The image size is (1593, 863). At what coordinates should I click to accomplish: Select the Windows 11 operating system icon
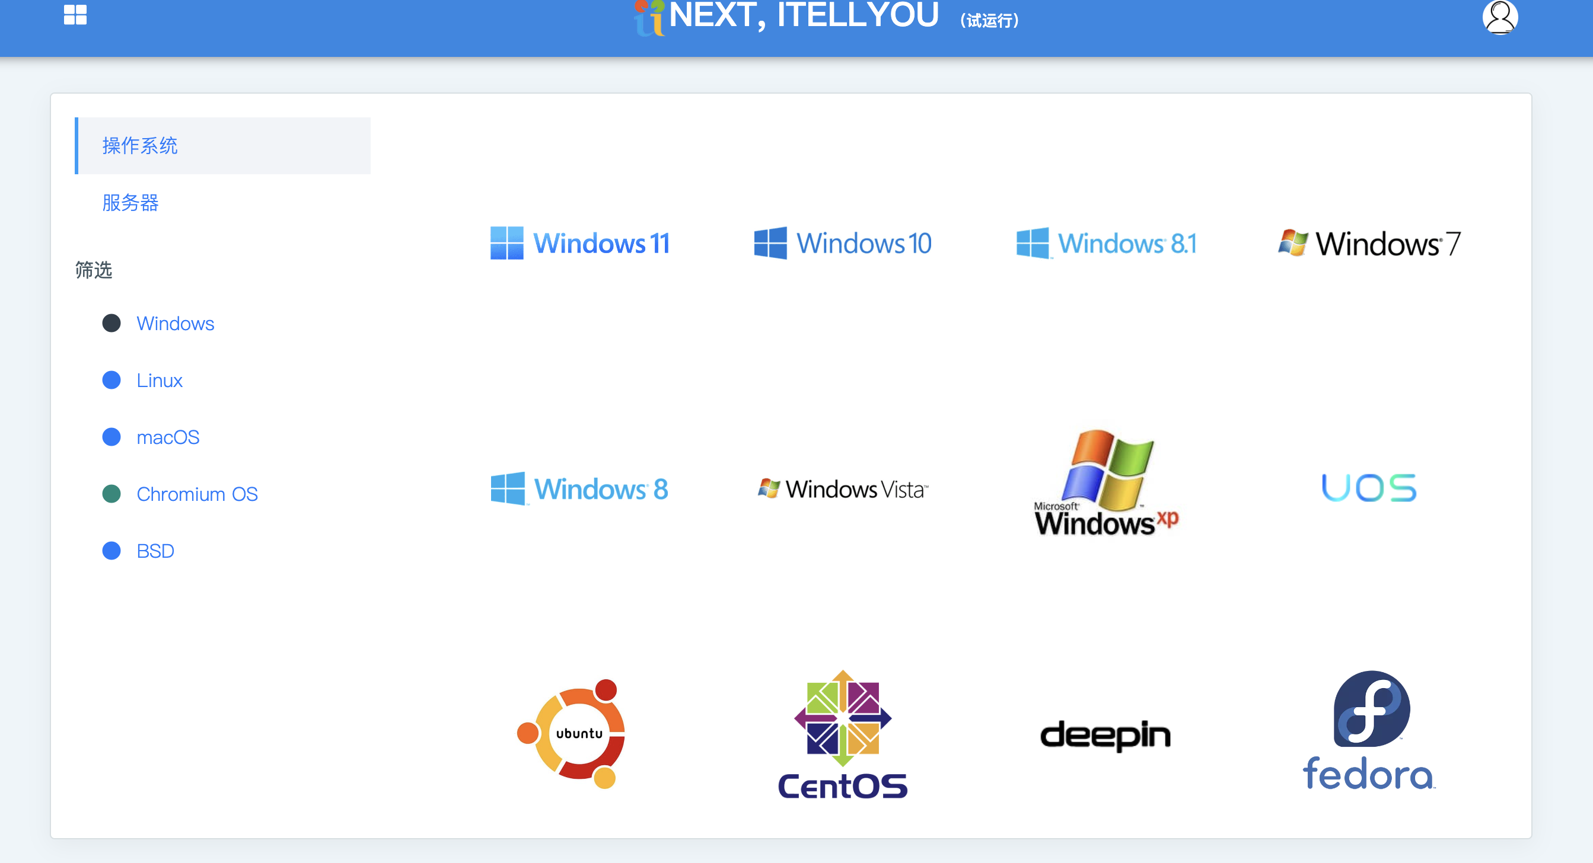(x=578, y=242)
